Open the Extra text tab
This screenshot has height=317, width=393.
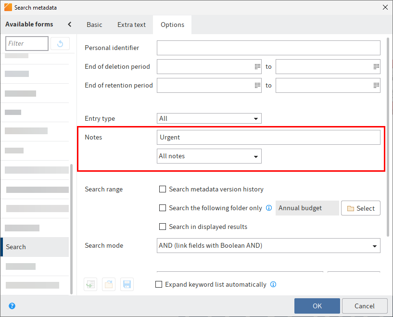click(x=131, y=25)
